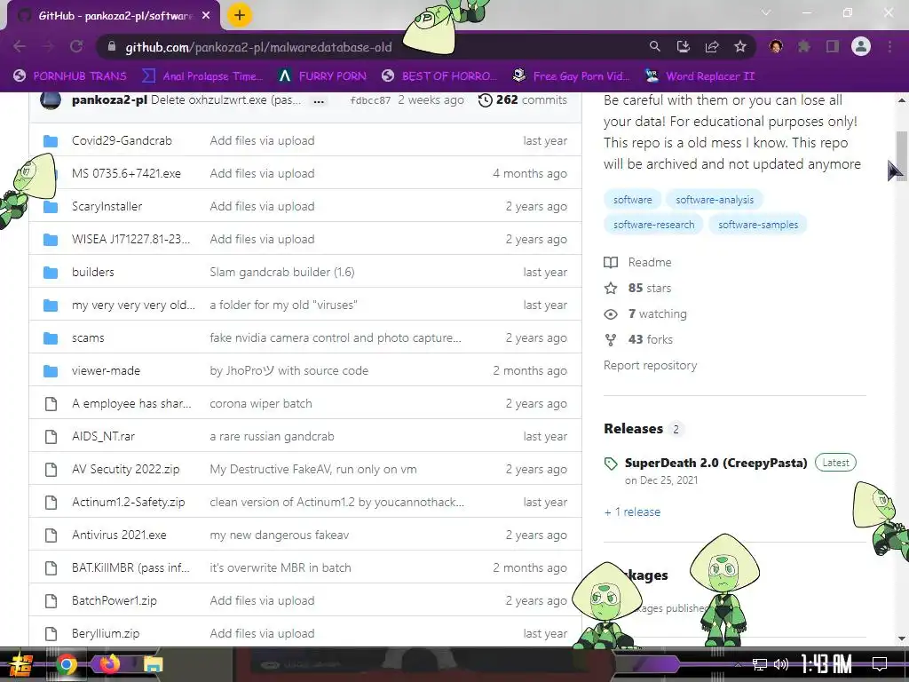This screenshot has width=909, height=682.
Task: Open the AIDS_NT.rar file
Action: [x=103, y=436]
